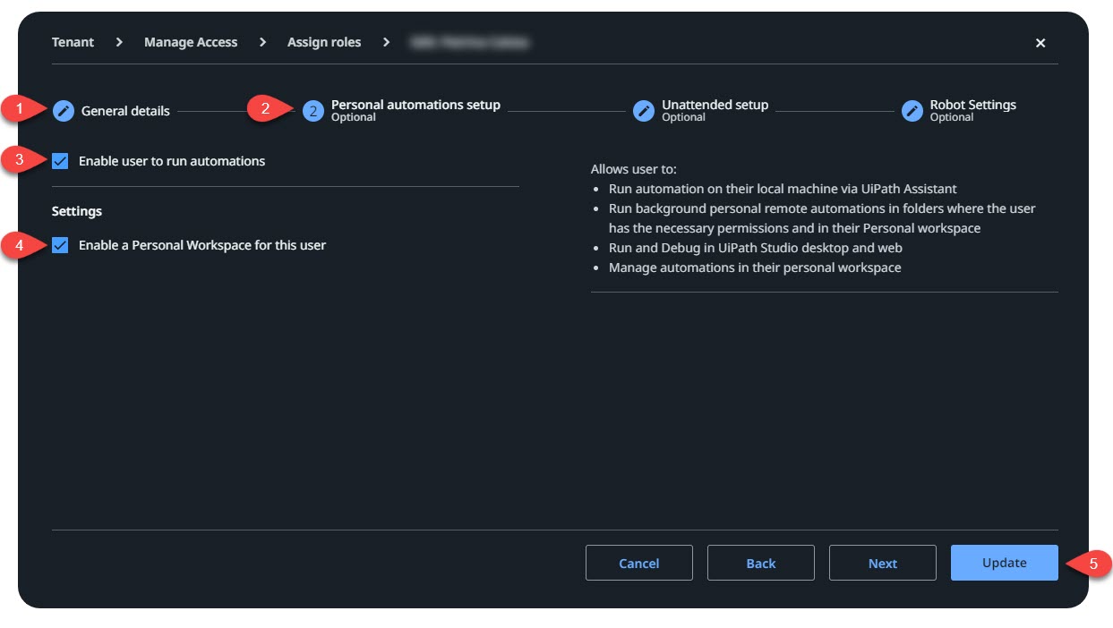
Task: Click the Personal automations step 2 circle
Action: pos(312,111)
